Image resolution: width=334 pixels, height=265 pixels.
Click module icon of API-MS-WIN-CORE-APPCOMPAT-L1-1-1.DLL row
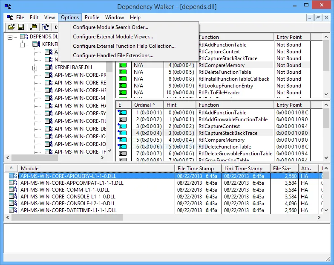[x=12, y=183]
